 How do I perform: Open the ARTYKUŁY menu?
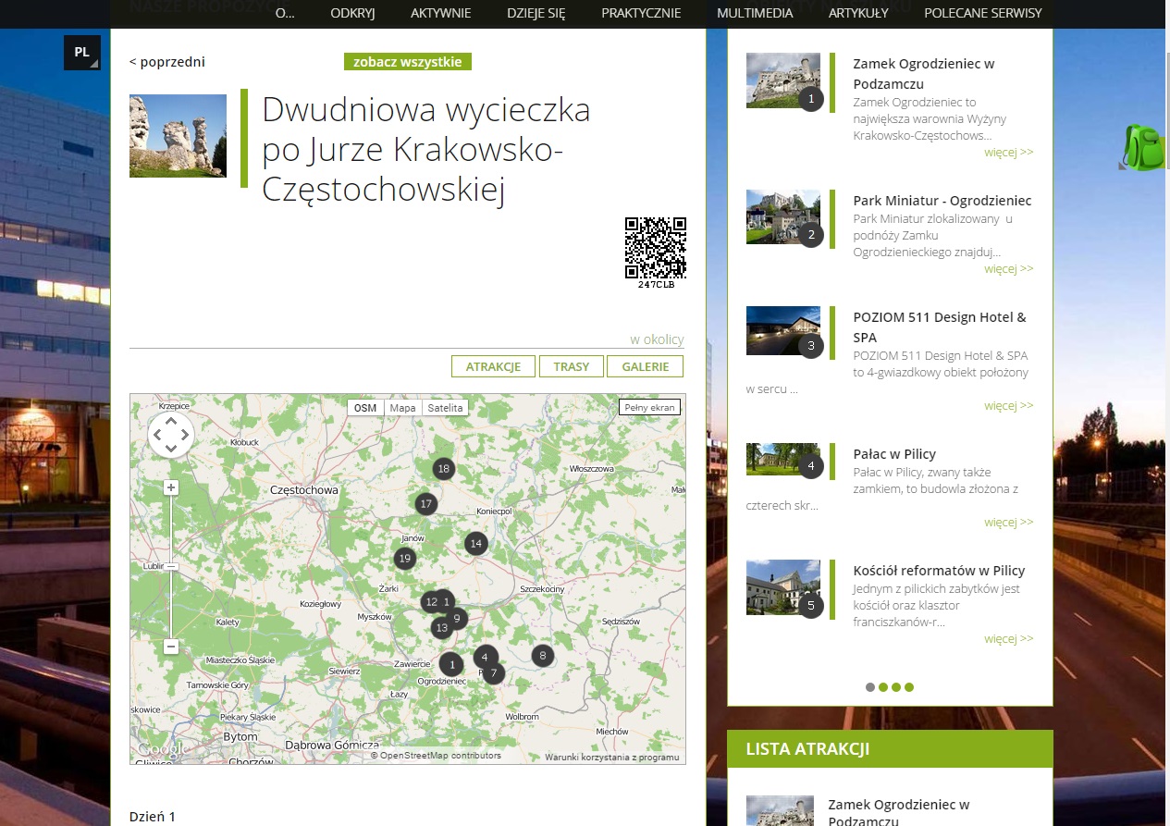858,13
